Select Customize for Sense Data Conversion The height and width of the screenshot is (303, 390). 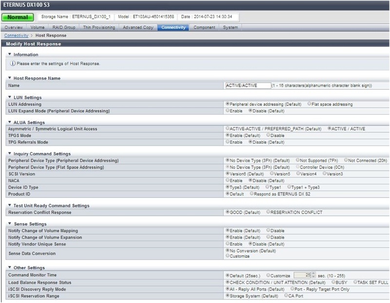(x=227, y=256)
